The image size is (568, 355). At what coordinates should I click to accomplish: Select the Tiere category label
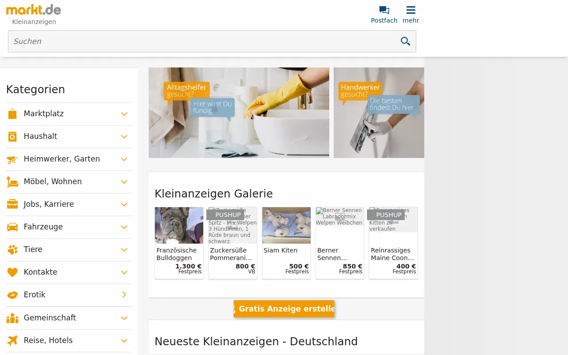coord(33,249)
